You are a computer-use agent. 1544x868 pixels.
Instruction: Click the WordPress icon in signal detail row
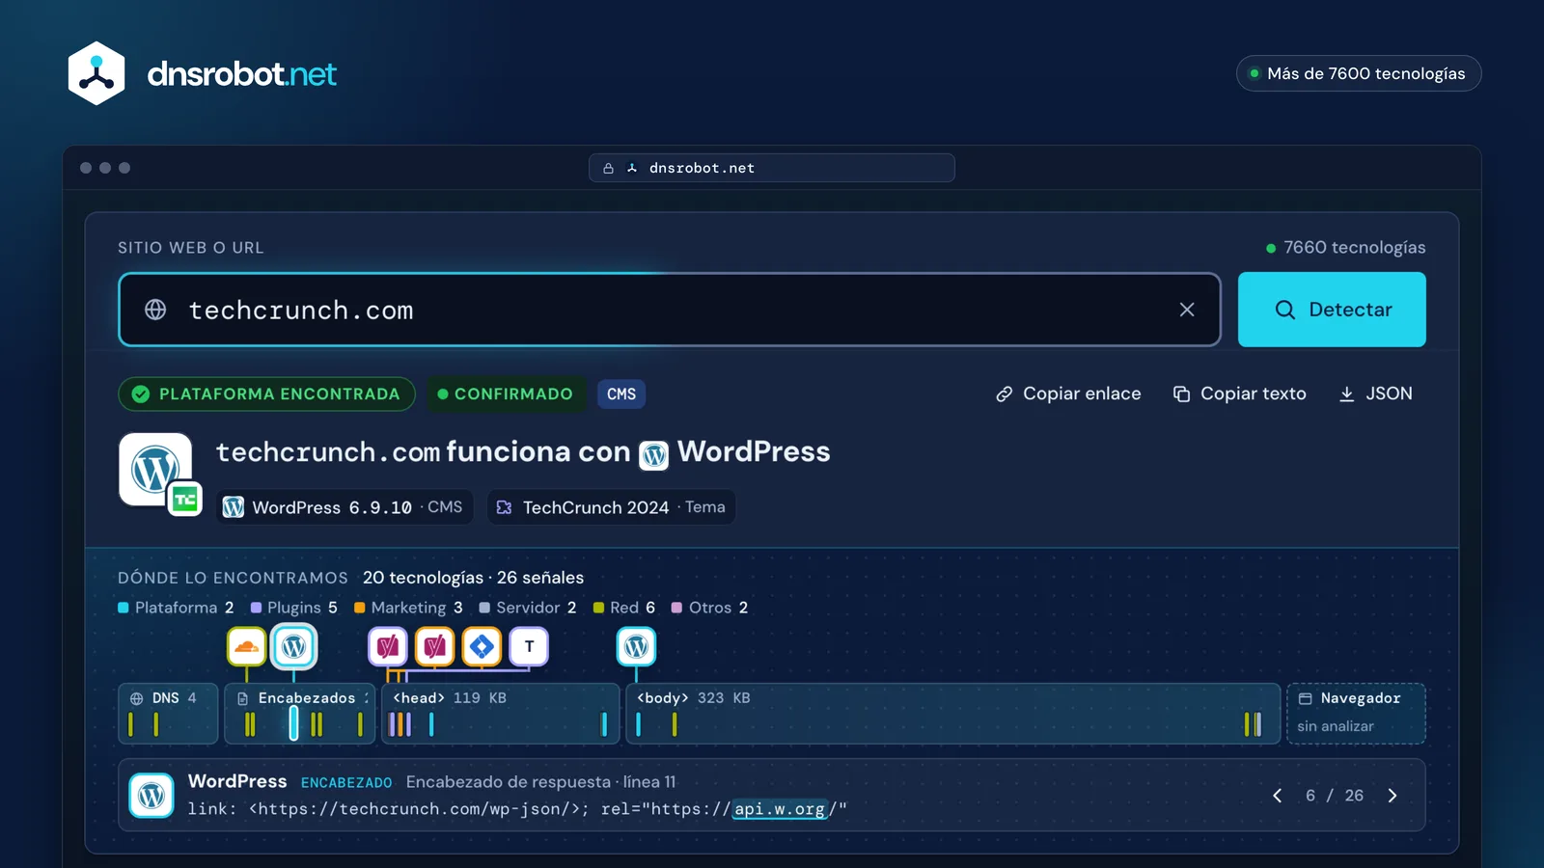(x=152, y=796)
